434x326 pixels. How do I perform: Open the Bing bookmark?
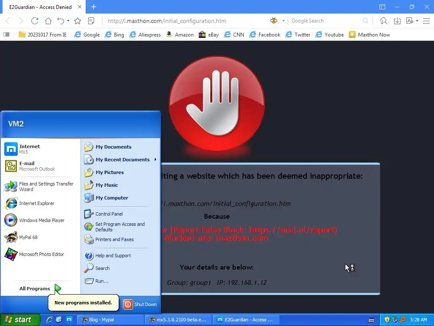pos(114,35)
